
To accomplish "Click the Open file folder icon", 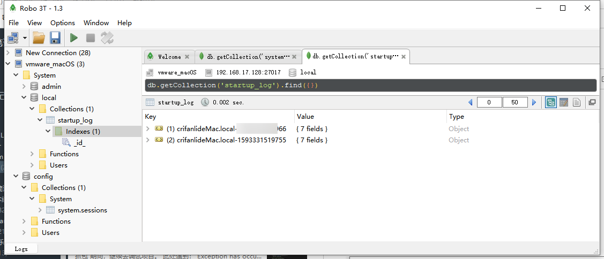I will 39,37.
